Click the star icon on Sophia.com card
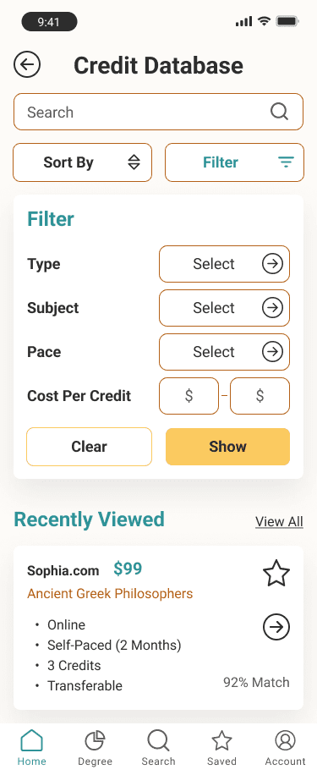The width and height of the screenshot is (317, 775). pos(276,574)
